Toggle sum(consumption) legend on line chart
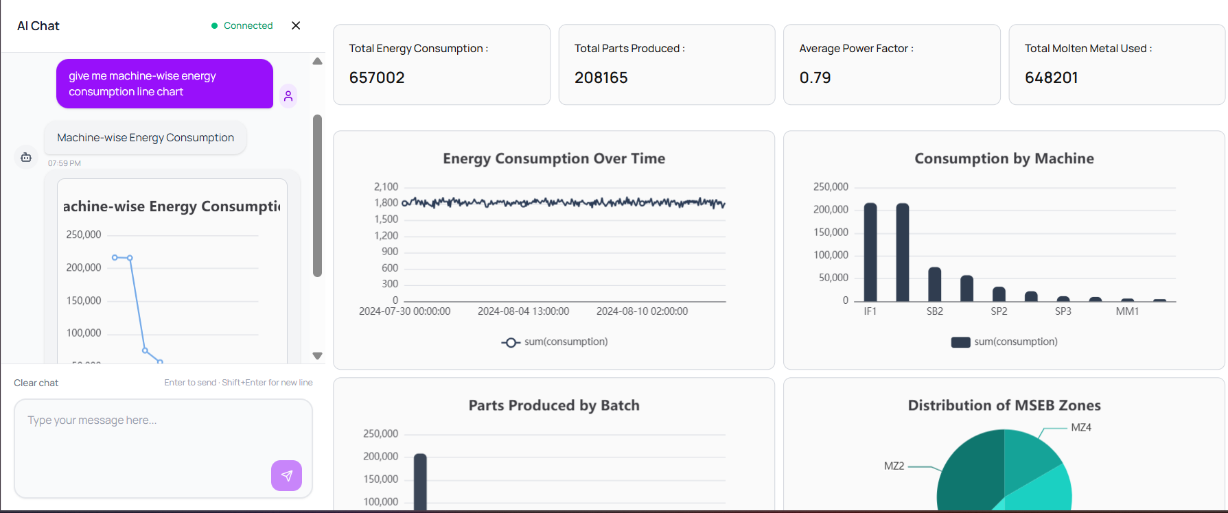The width and height of the screenshot is (1228, 513). coord(554,342)
